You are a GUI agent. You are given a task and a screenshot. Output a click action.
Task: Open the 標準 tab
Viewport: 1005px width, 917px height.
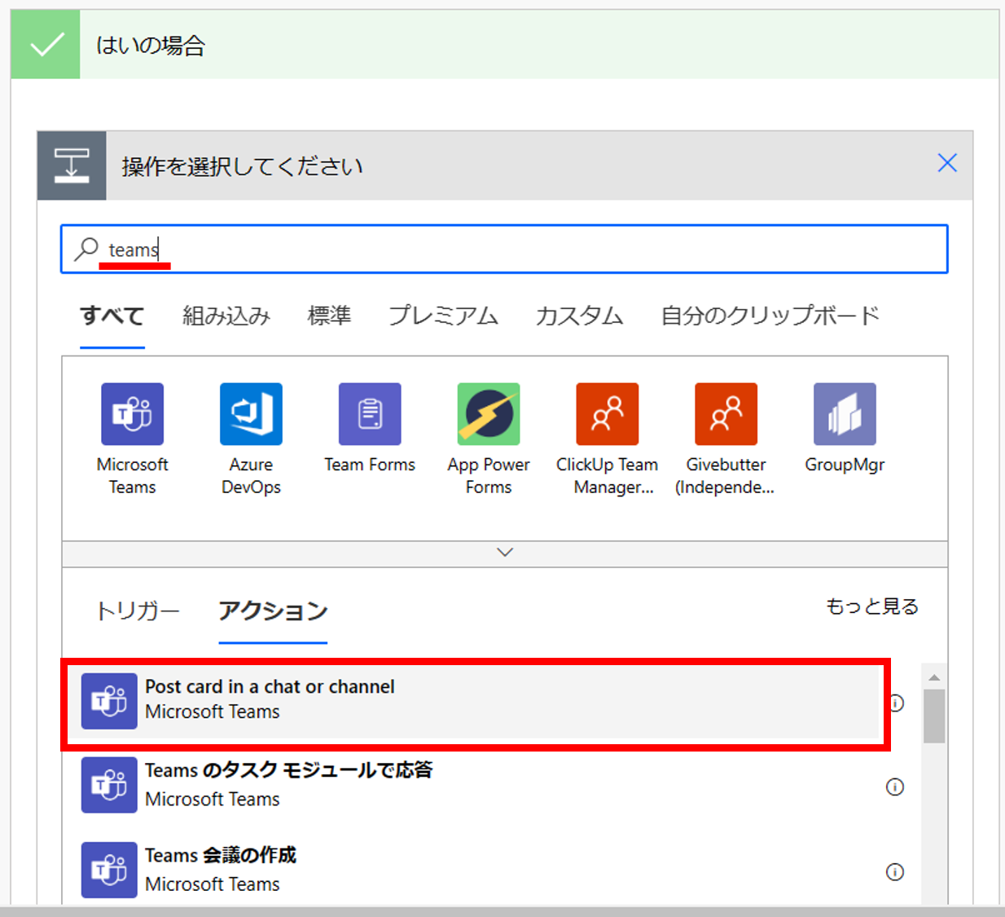click(329, 315)
